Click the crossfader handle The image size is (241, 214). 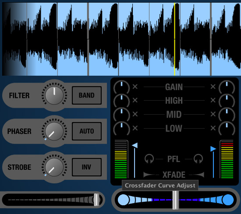point(175,200)
